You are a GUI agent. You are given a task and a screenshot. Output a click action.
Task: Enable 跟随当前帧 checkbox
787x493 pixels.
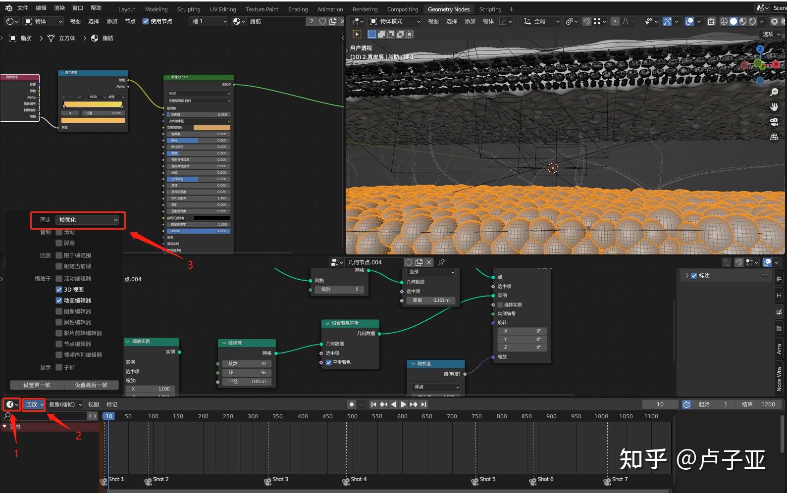[59, 266]
